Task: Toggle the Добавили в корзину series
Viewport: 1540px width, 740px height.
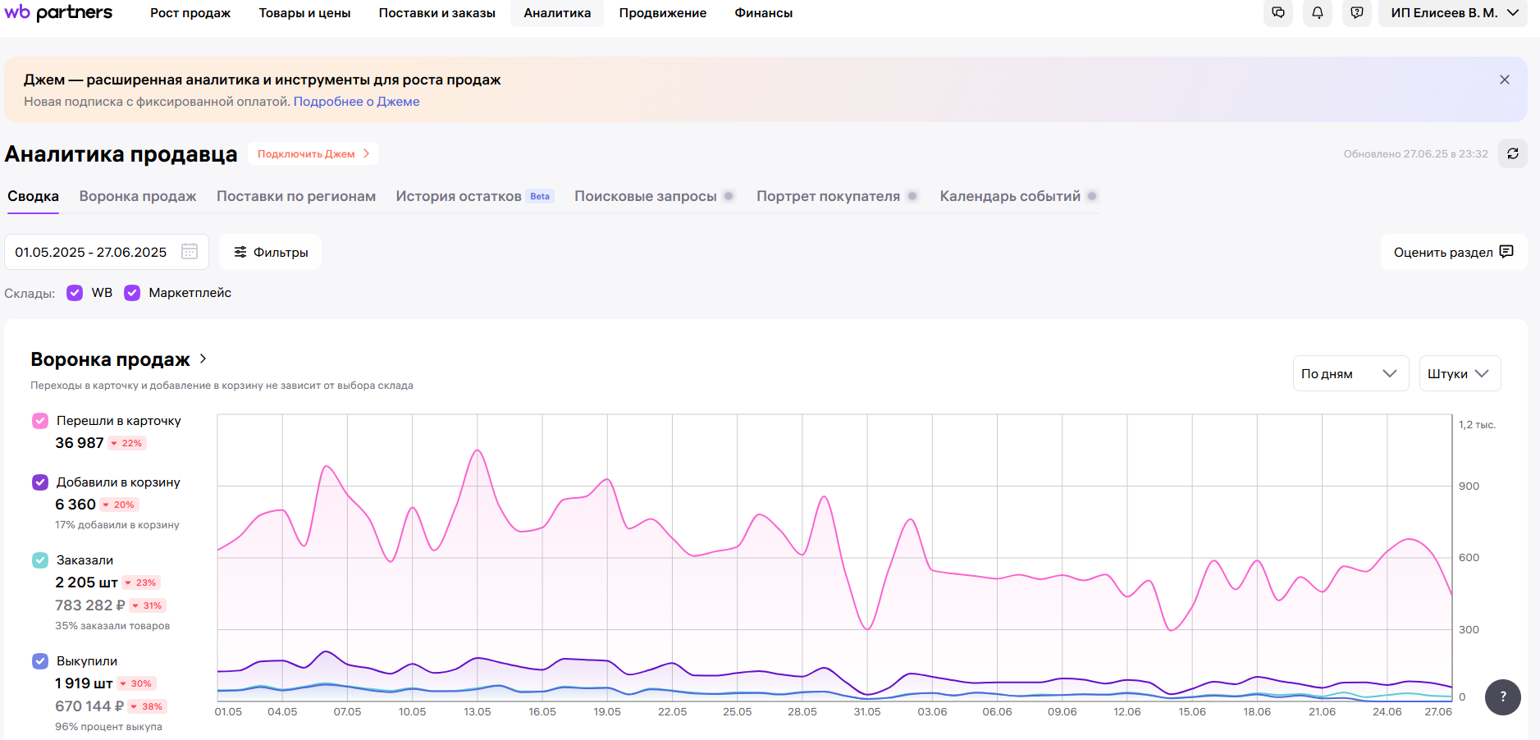Action: (40, 482)
